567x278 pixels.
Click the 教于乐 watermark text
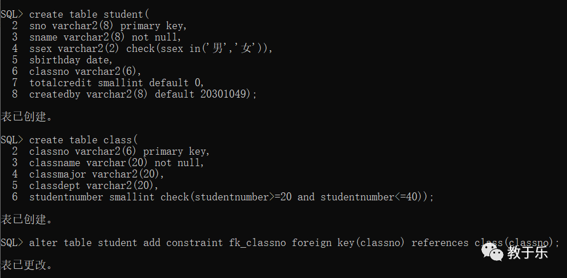click(x=527, y=252)
